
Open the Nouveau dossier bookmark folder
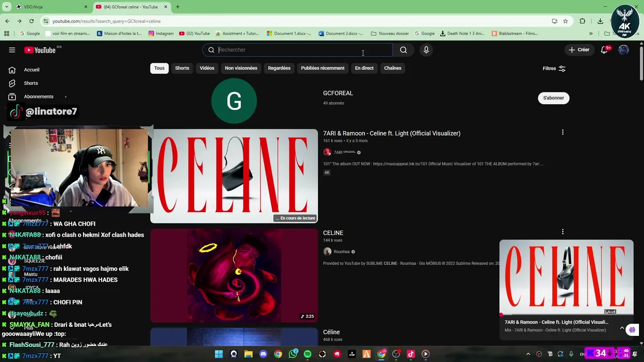tap(390, 34)
